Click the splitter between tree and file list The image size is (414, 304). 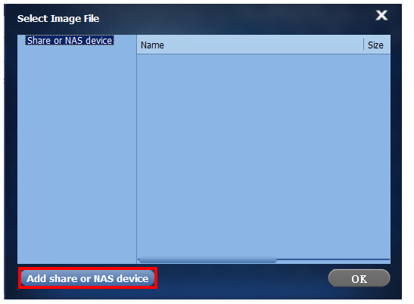tap(136, 149)
